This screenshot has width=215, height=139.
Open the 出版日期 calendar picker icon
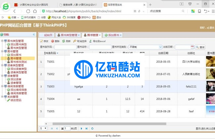tap(192, 47)
